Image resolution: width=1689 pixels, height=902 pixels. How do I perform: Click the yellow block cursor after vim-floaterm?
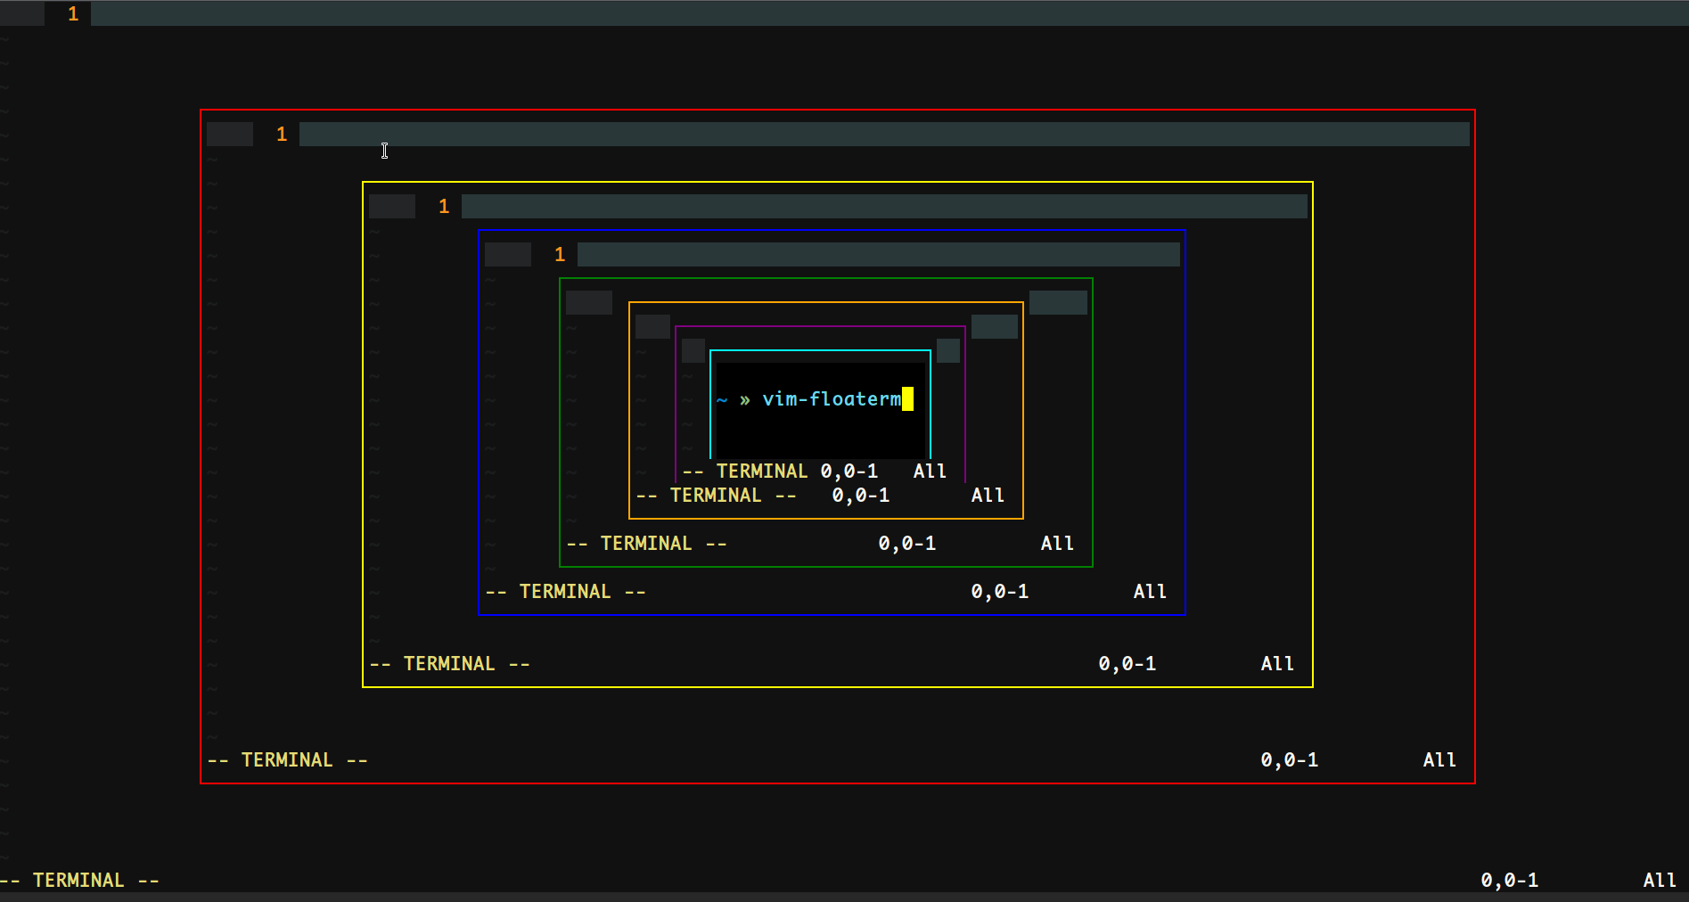tap(907, 398)
